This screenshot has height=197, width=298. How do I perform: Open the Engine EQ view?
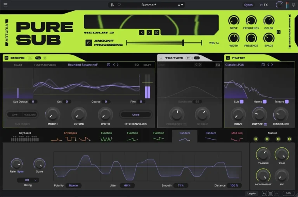(137, 65)
